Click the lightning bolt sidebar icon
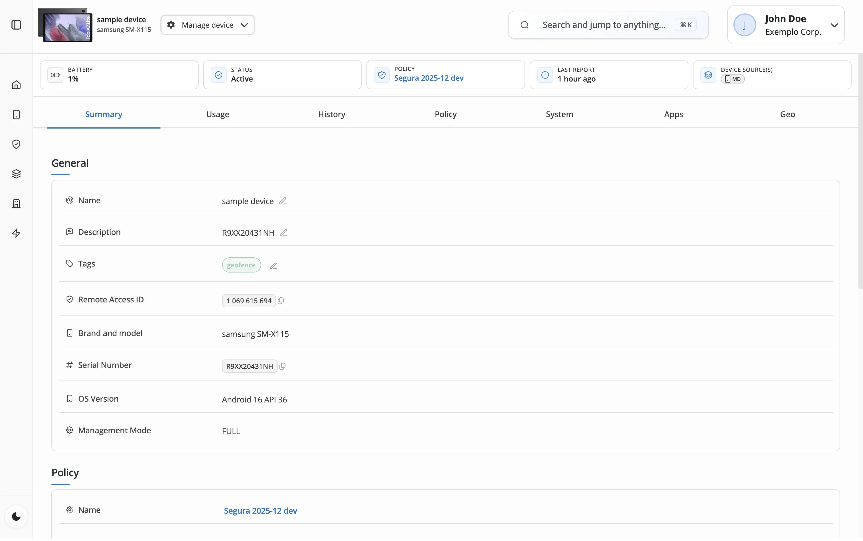Screen dimensions: 863x541 [x=16, y=233]
